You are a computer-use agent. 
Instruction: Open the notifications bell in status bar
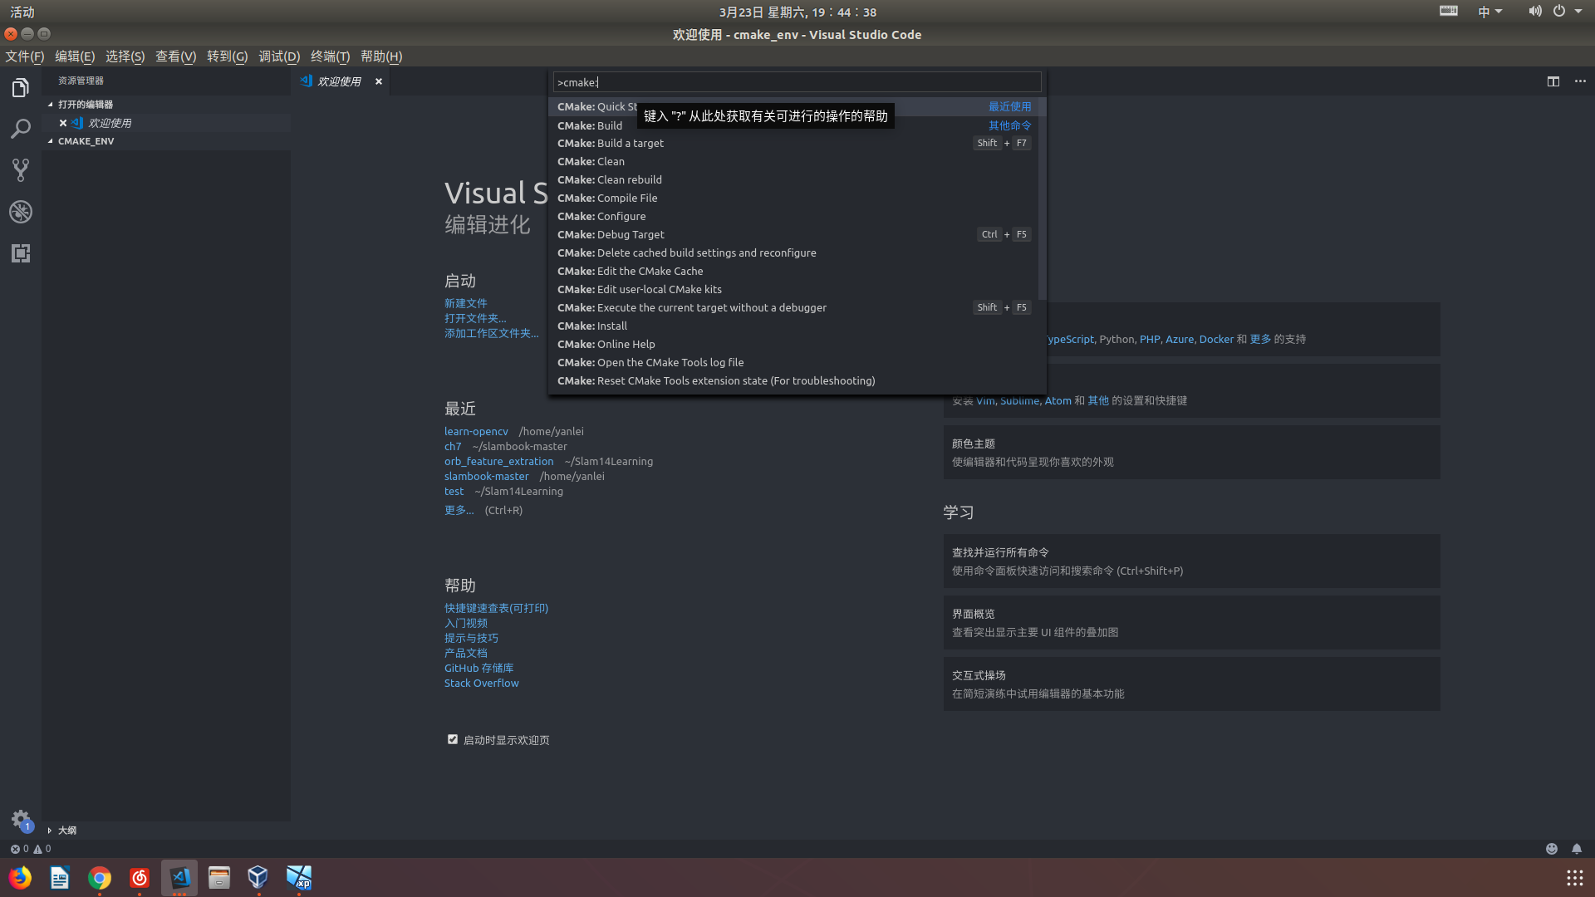pos(1577,849)
